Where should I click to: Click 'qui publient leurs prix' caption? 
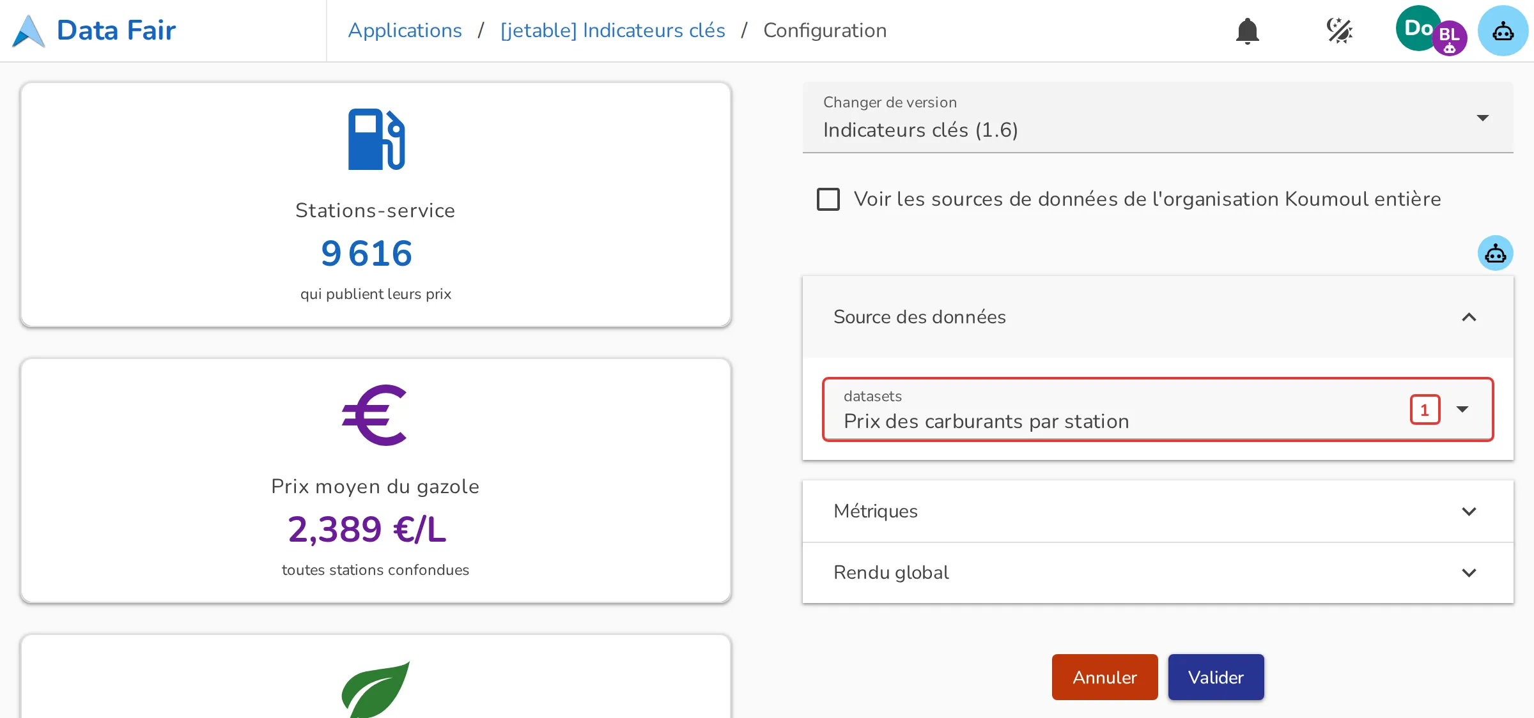376,294
